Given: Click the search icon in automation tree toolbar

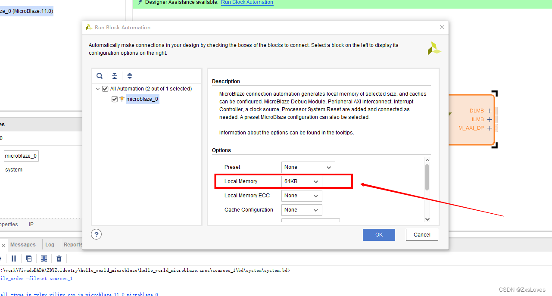Looking at the screenshot, I should (100, 76).
